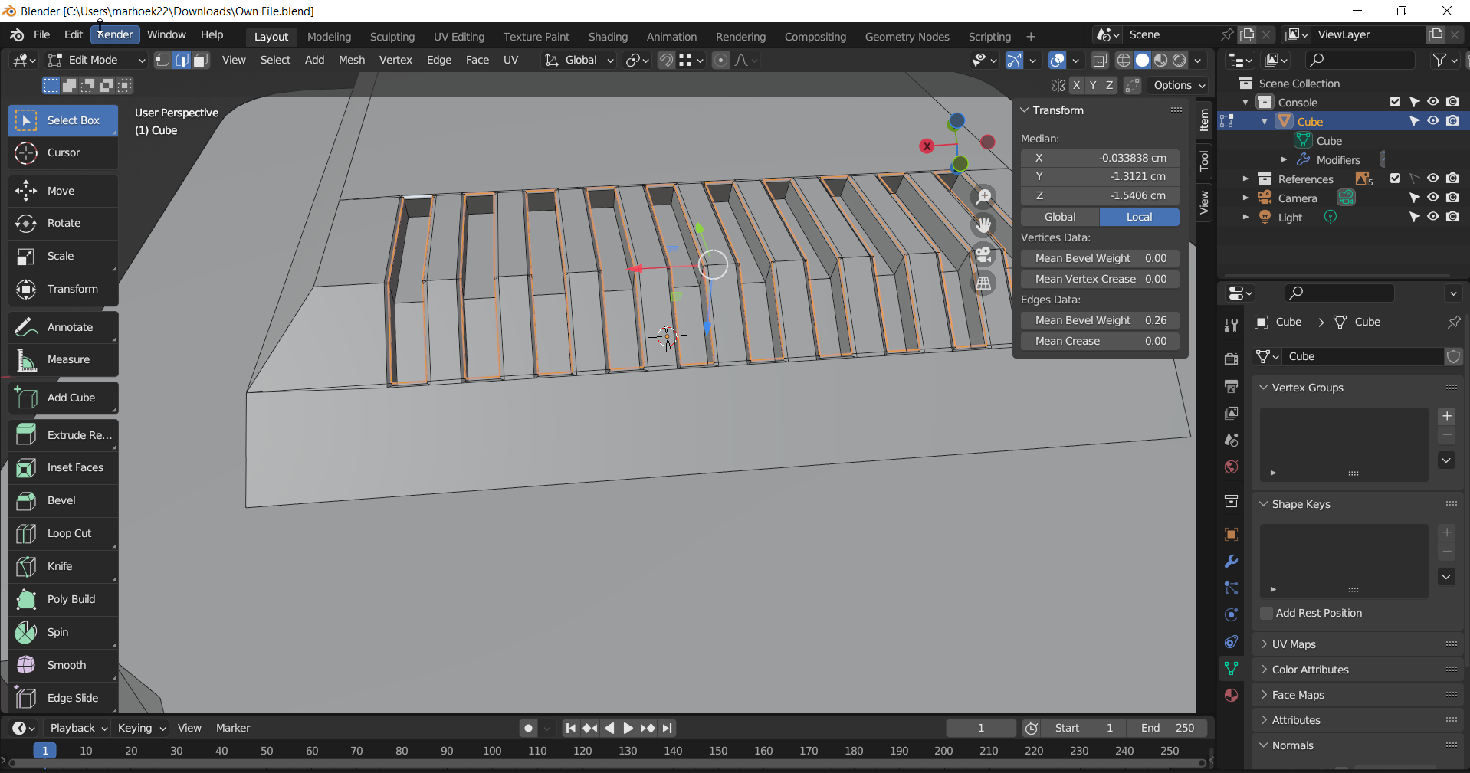1470x773 pixels.
Task: Open the Render menu
Action: coord(116,34)
